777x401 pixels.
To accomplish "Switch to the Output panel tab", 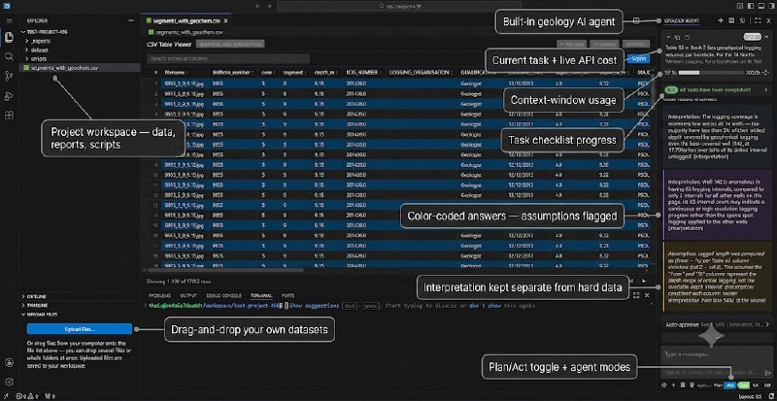I will (x=188, y=295).
